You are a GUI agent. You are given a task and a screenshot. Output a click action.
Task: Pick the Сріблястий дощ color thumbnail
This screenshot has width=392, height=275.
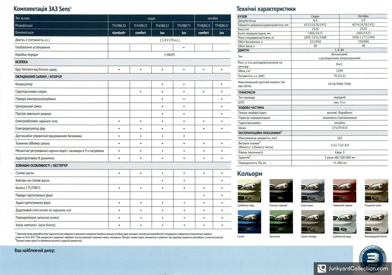point(345,222)
